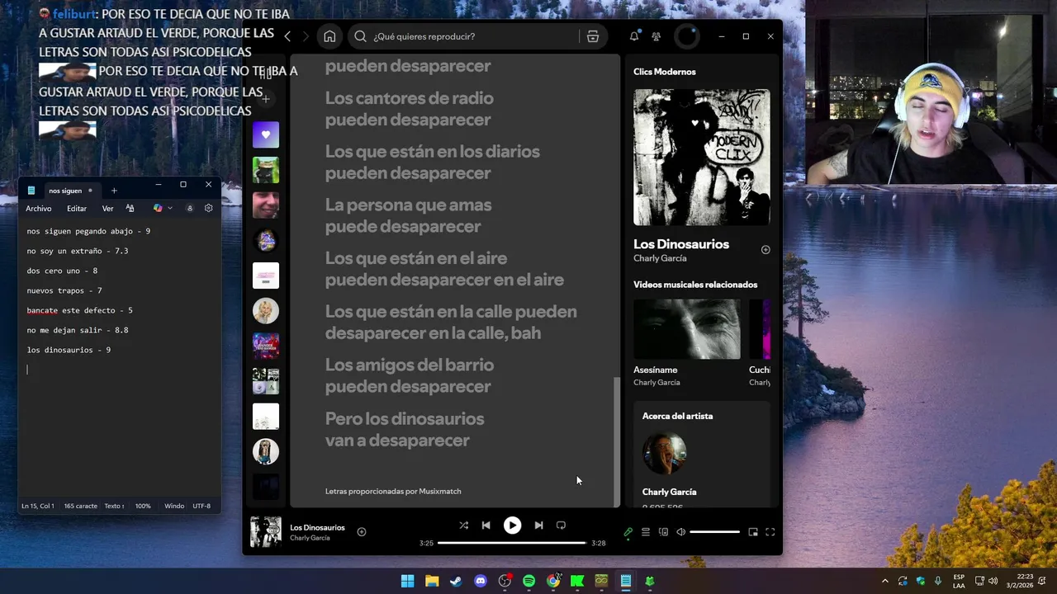
Task: Open the Spotify play queue
Action: 646,532
